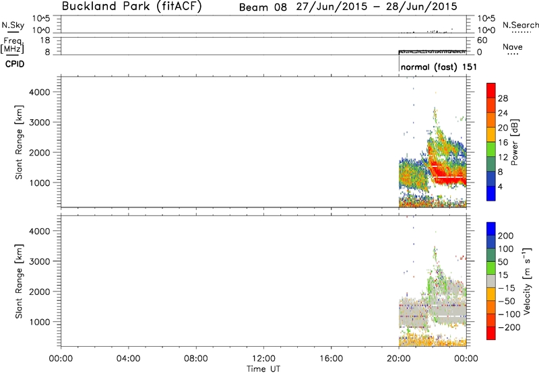Click the '1000' tick on the velocity panel
This screenshot has height=373, width=539.
coord(39,322)
